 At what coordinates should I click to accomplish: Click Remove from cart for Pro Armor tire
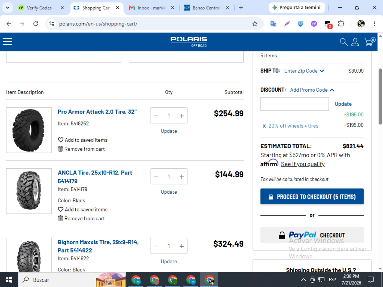(85, 149)
